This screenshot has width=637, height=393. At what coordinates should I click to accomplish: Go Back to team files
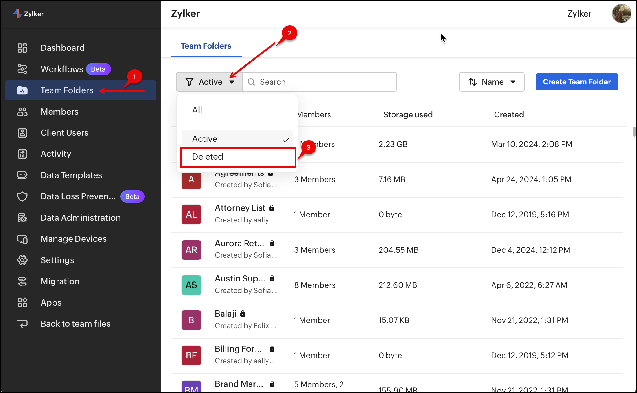(x=75, y=324)
